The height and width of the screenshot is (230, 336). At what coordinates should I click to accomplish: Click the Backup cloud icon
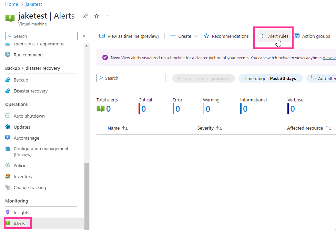[8, 80]
